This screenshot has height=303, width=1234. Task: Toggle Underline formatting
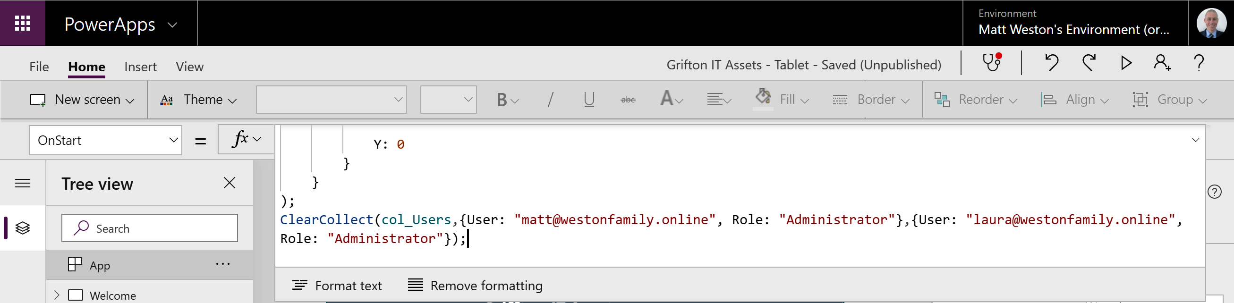pyautogui.click(x=589, y=100)
